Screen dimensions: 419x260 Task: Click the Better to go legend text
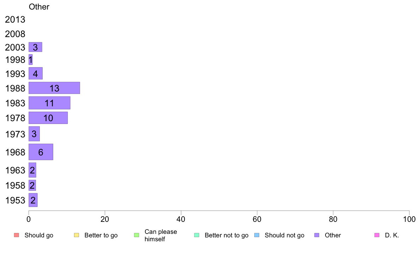101,235
